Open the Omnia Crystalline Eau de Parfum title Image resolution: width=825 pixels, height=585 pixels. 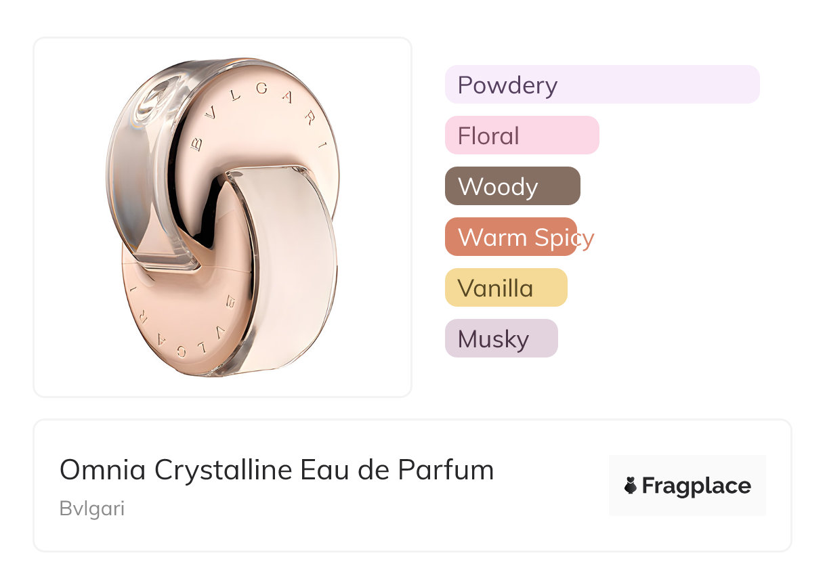point(276,470)
